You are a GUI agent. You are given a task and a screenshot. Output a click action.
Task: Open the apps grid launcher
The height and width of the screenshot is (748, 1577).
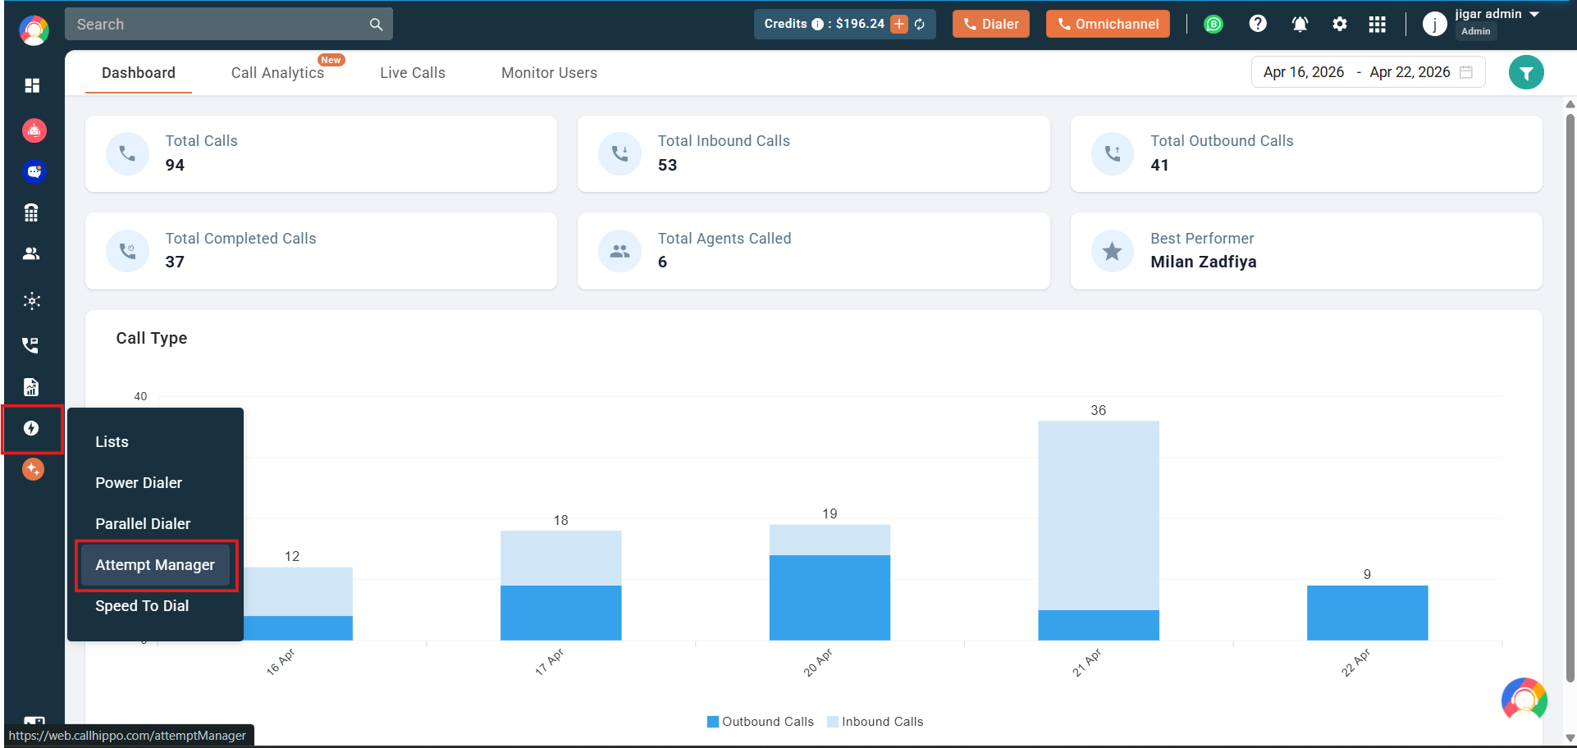pyautogui.click(x=1378, y=24)
